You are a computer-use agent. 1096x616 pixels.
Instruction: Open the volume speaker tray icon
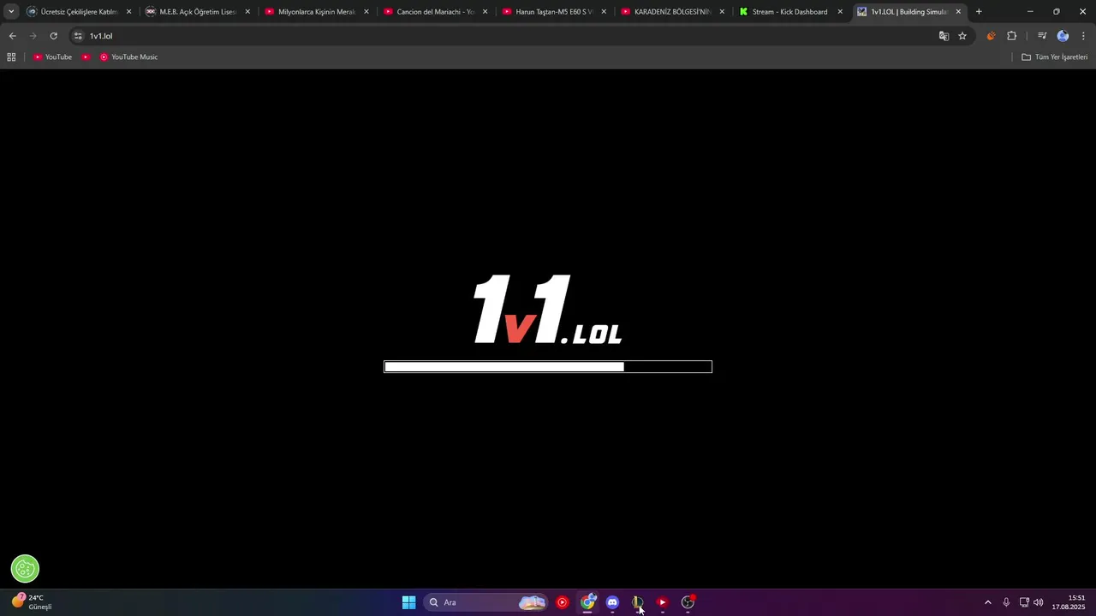coord(1039,602)
